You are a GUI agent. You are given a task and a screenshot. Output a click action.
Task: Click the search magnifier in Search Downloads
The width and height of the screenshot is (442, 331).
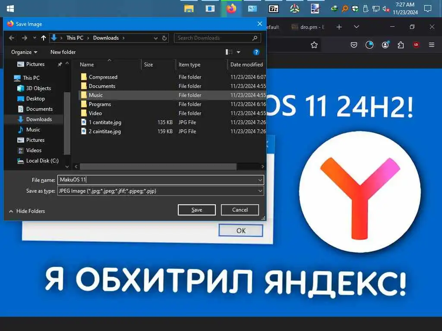pos(255,38)
